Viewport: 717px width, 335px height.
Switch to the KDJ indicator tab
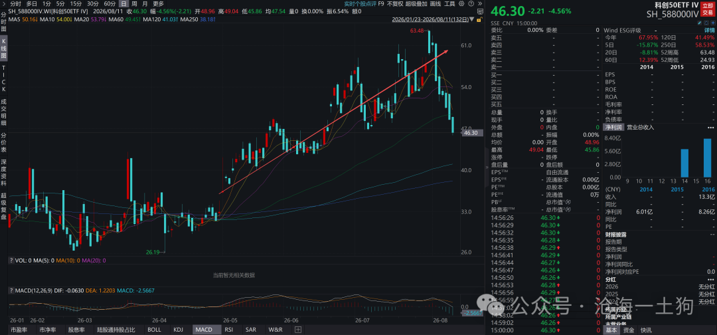tap(179, 329)
